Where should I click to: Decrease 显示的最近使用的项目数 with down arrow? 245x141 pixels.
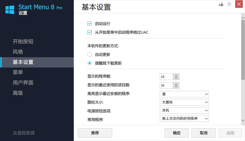[176, 87]
